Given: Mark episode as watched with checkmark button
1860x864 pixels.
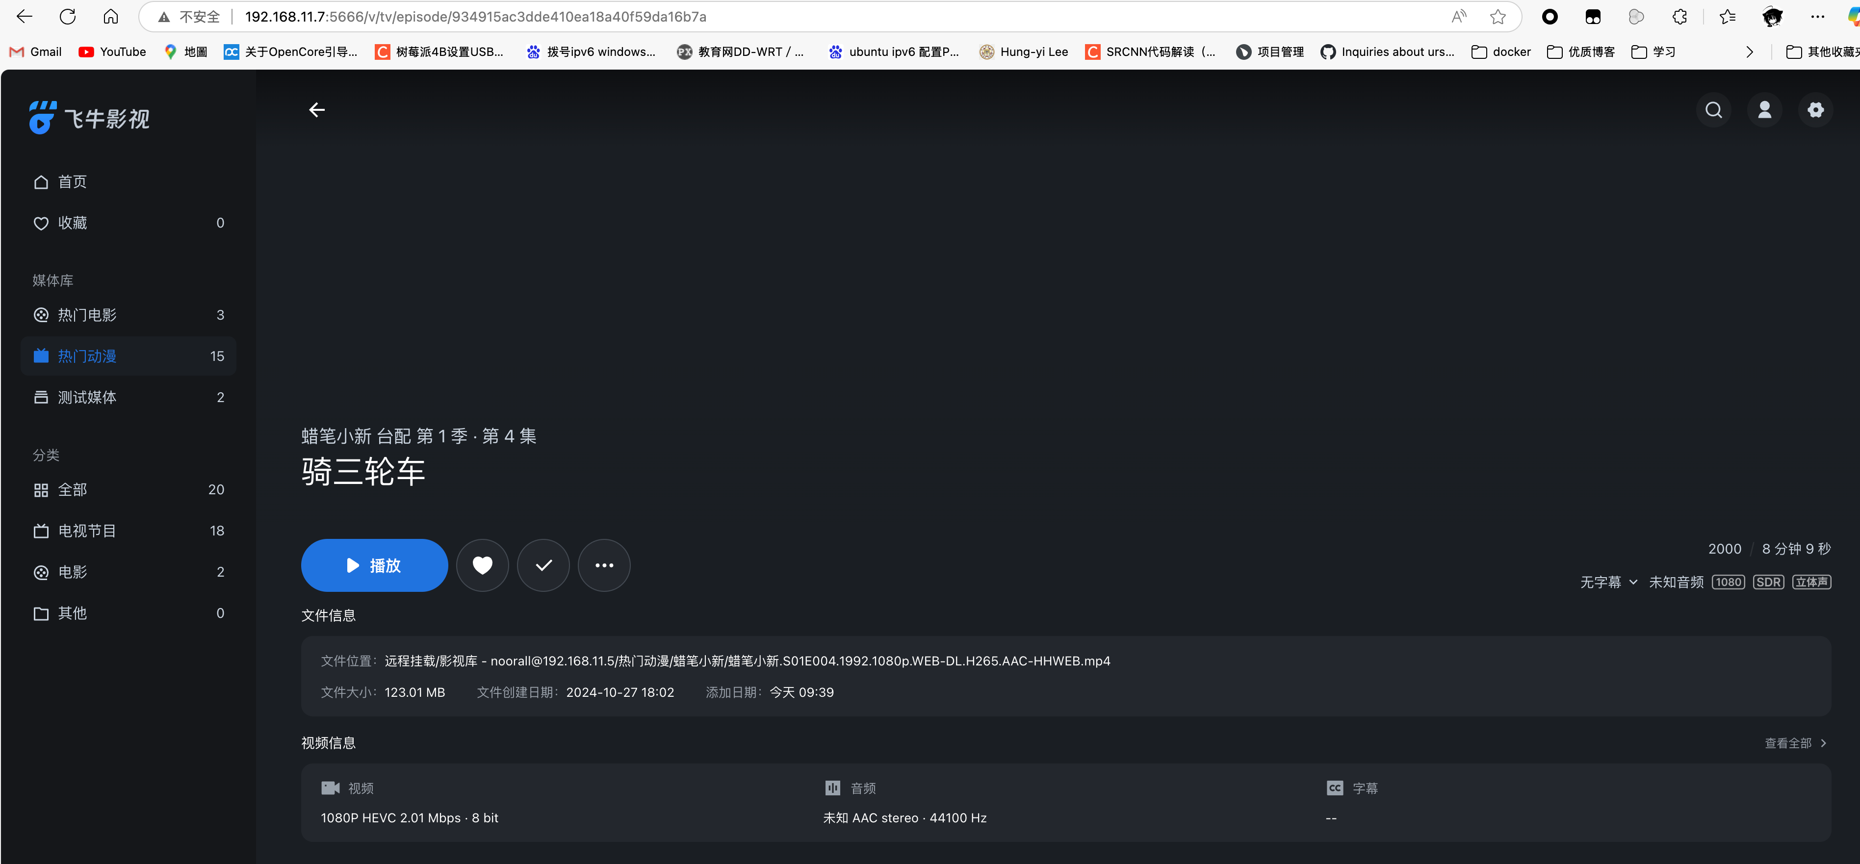Looking at the screenshot, I should [x=543, y=565].
